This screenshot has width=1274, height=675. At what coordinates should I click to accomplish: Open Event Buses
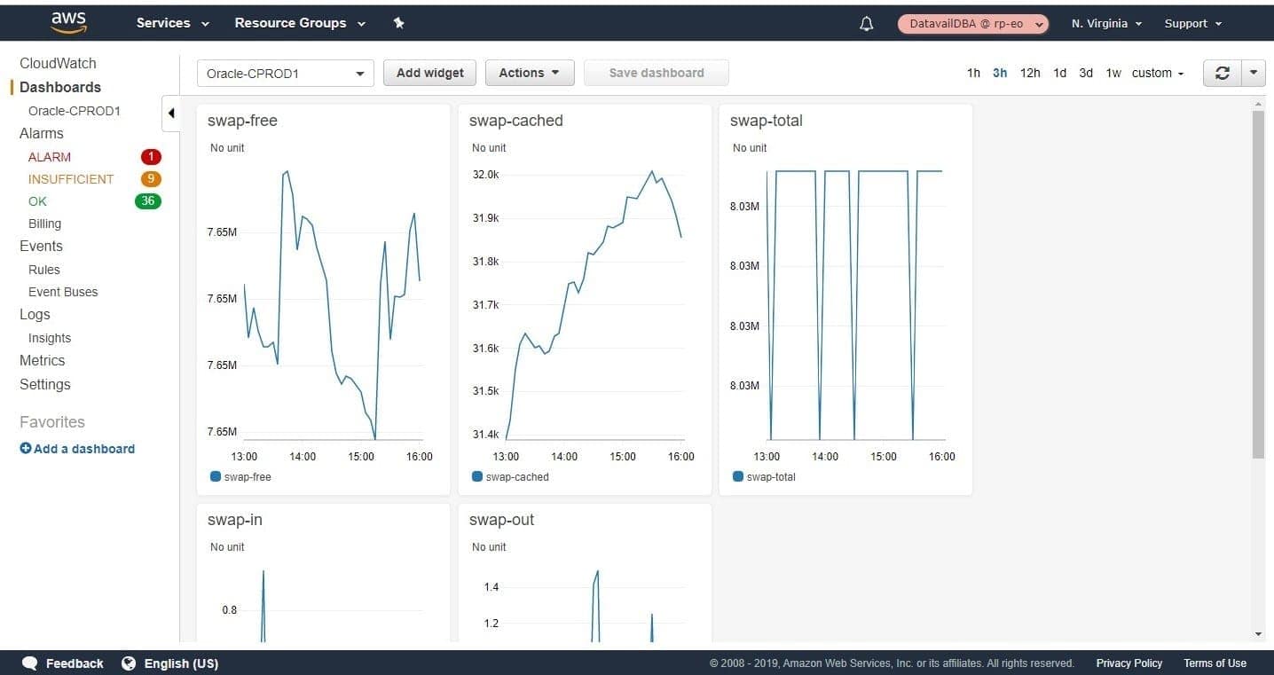tap(63, 292)
